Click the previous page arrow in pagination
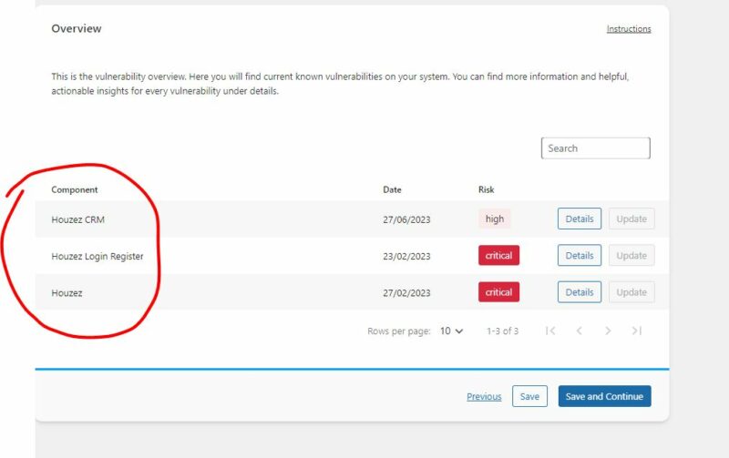 579,331
